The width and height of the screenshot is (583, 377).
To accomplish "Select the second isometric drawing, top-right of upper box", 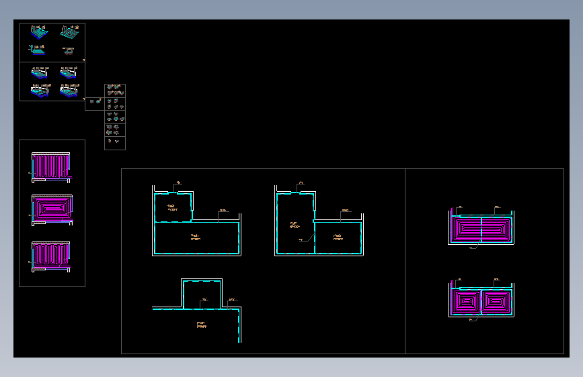I will click(x=69, y=32).
